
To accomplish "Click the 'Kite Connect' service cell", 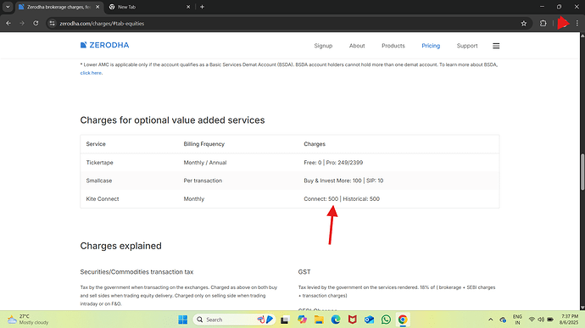I will click(x=103, y=199).
